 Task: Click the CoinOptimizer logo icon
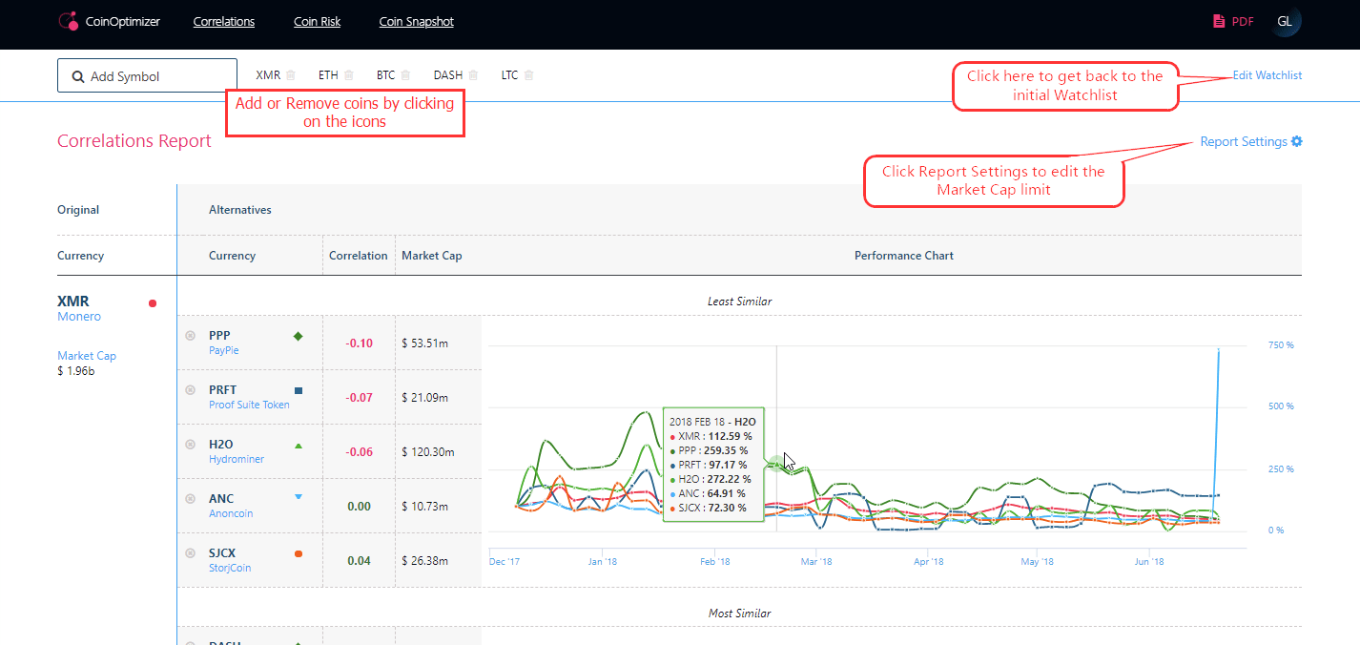coord(68,21)
